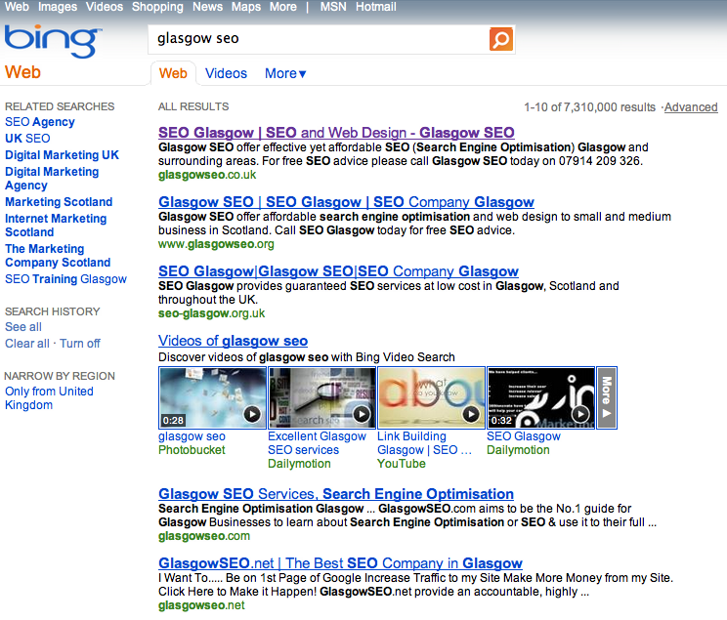Click related search 'Internet Marketing Scotland'

(x=56, y=226)
